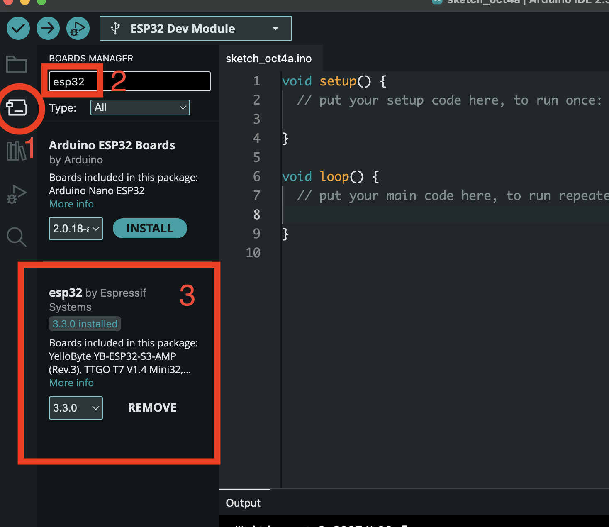
Task: Open the Debug panel in sidebar
Action: (17, 194)
